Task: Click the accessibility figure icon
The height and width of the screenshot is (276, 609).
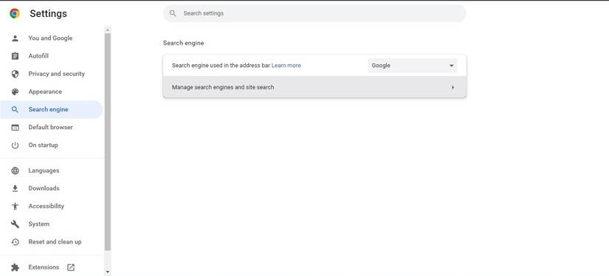Action: pyautogui.click(x=16, y=206)
